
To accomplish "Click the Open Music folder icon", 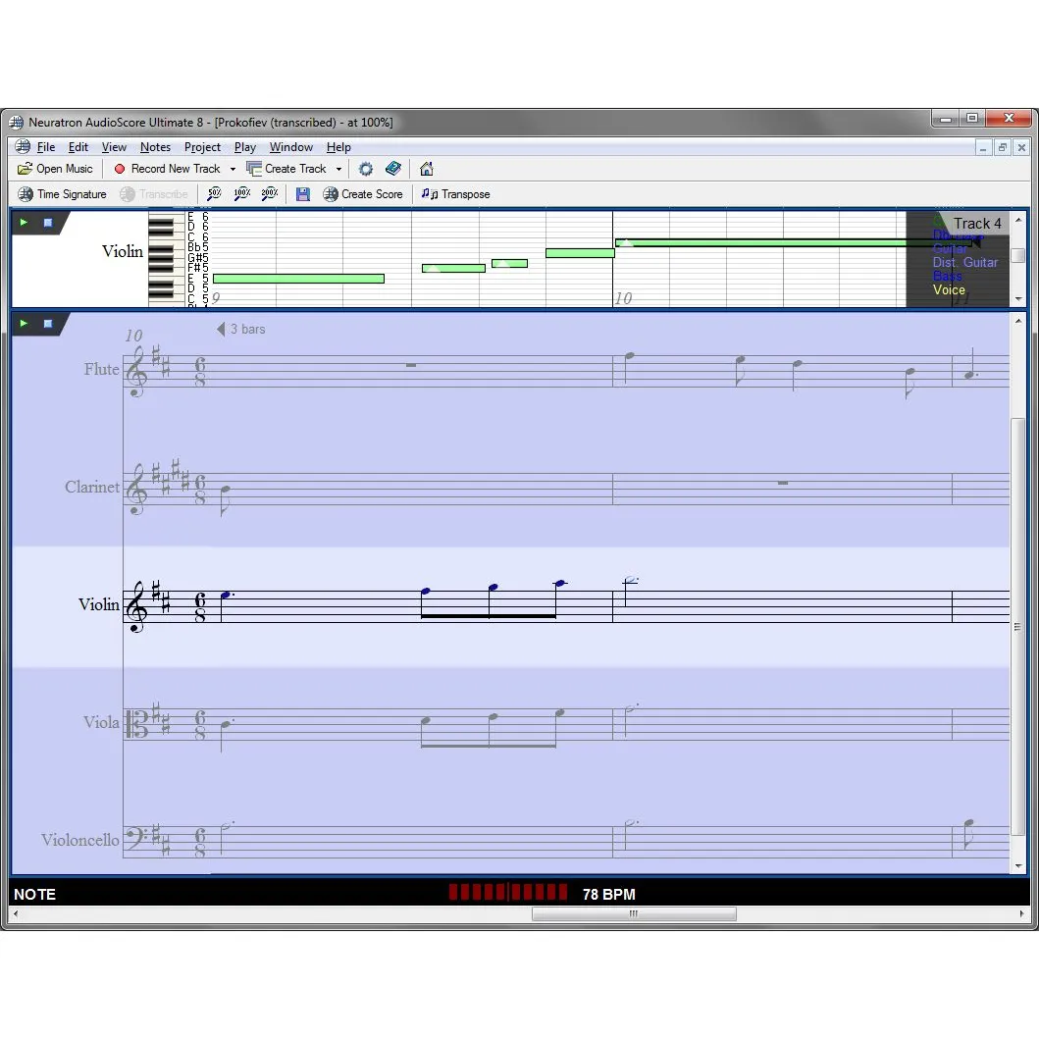I will pyautogui.click(x=25, y=169).
